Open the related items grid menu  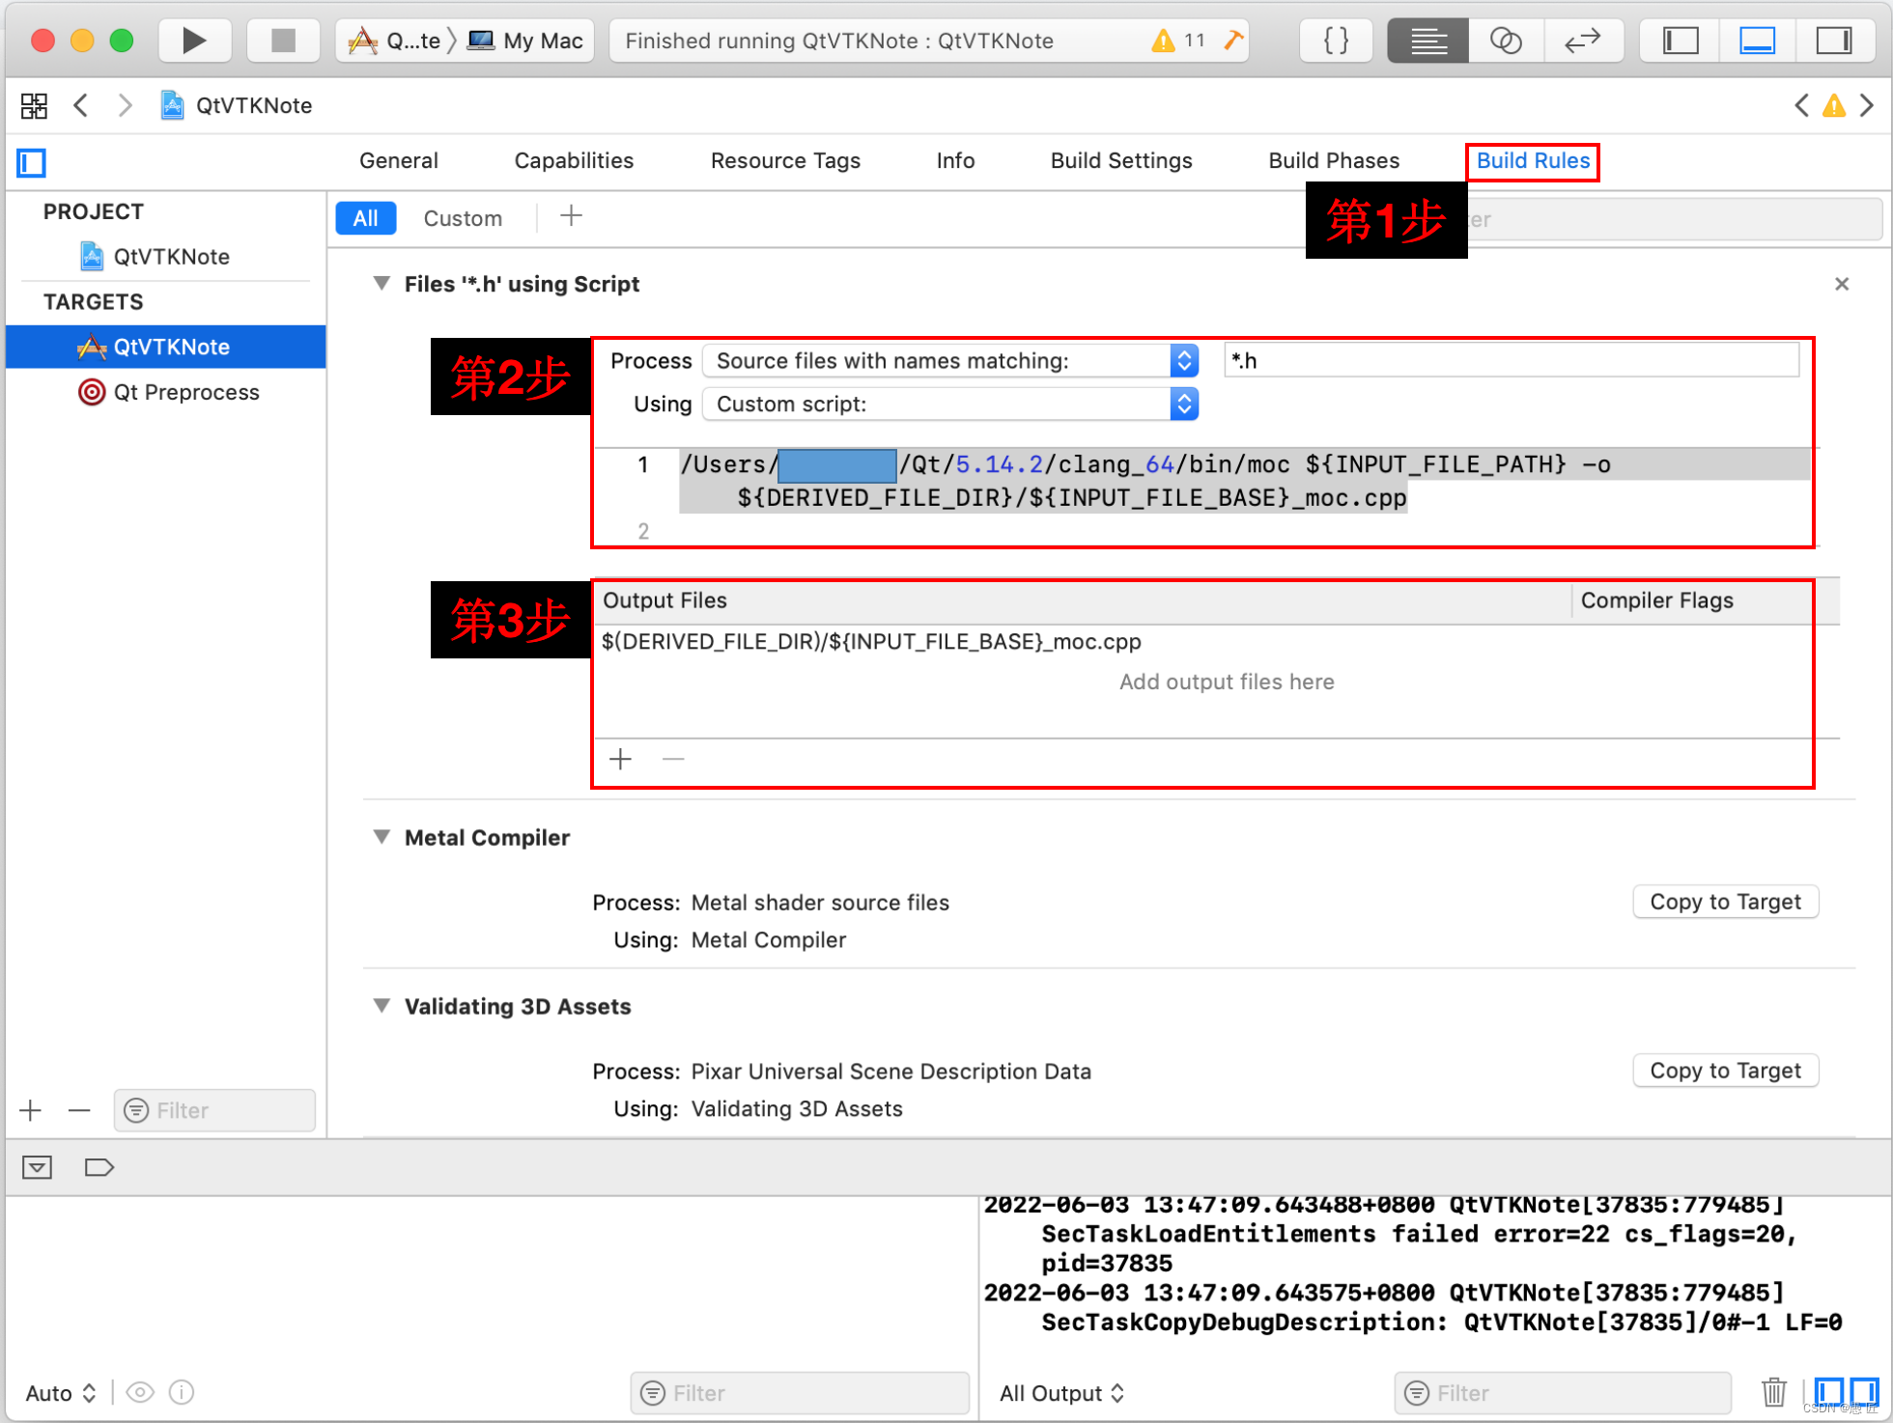click(x=34, y=105)
